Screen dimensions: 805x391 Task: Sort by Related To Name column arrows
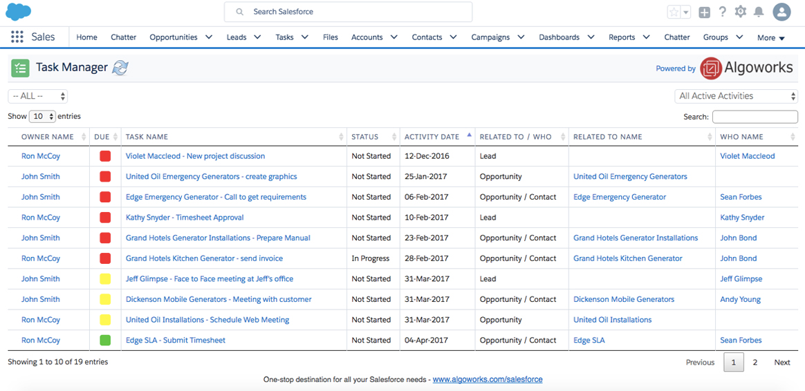pos(710,137)
